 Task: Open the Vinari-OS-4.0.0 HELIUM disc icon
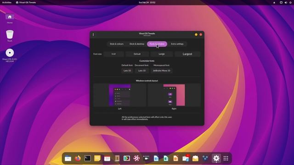click(x=10, y=55)
